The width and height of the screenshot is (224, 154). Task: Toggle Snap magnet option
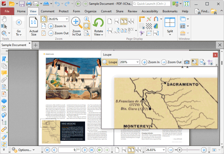[156, 19]
